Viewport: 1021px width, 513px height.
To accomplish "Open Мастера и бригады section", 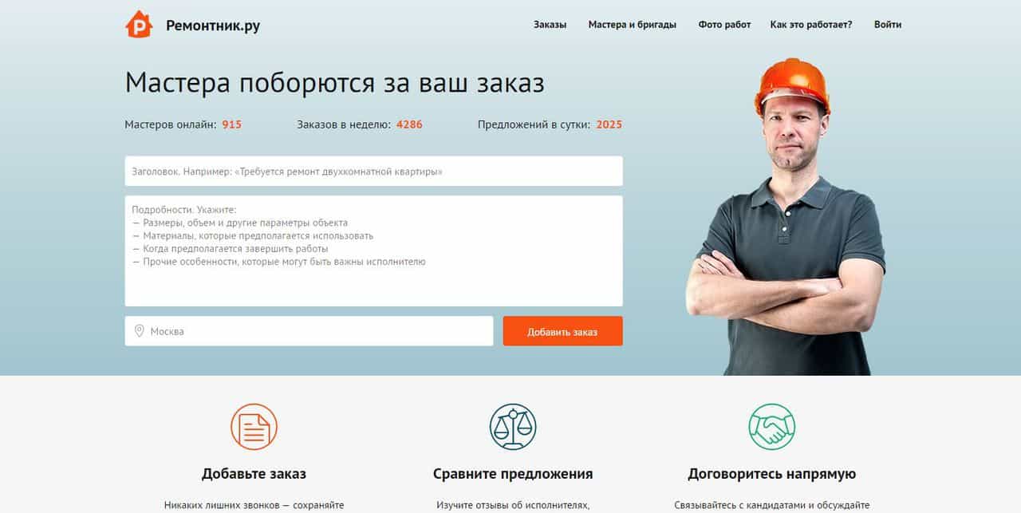I will pos(633,25).
